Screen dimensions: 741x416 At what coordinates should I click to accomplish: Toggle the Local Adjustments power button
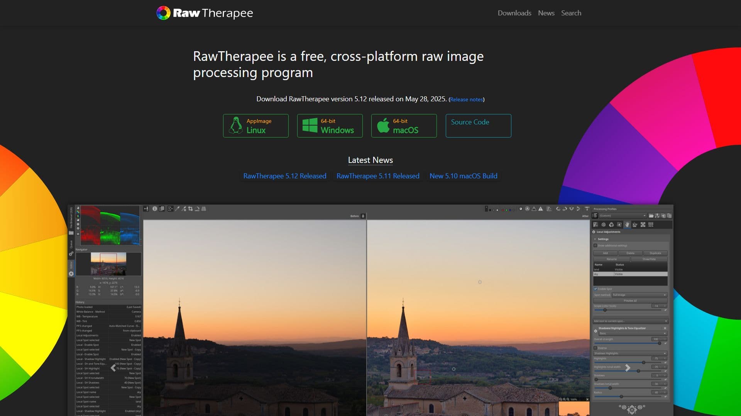tap(594, 232)
